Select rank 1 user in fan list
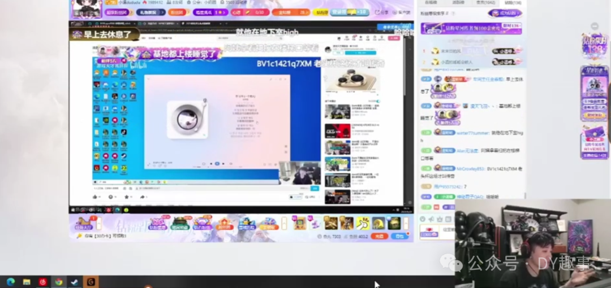 point(471,51)
